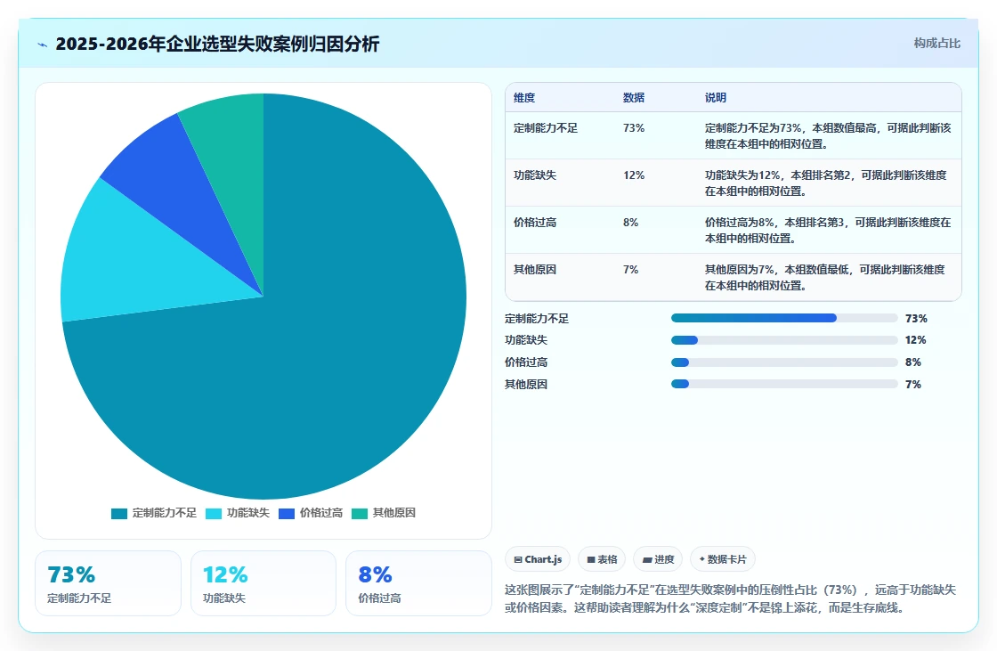Viewport: 997px width, 651px height.
Task: Click the 73% 定制能力不足 stat card
Action: [x=108, y=583]
